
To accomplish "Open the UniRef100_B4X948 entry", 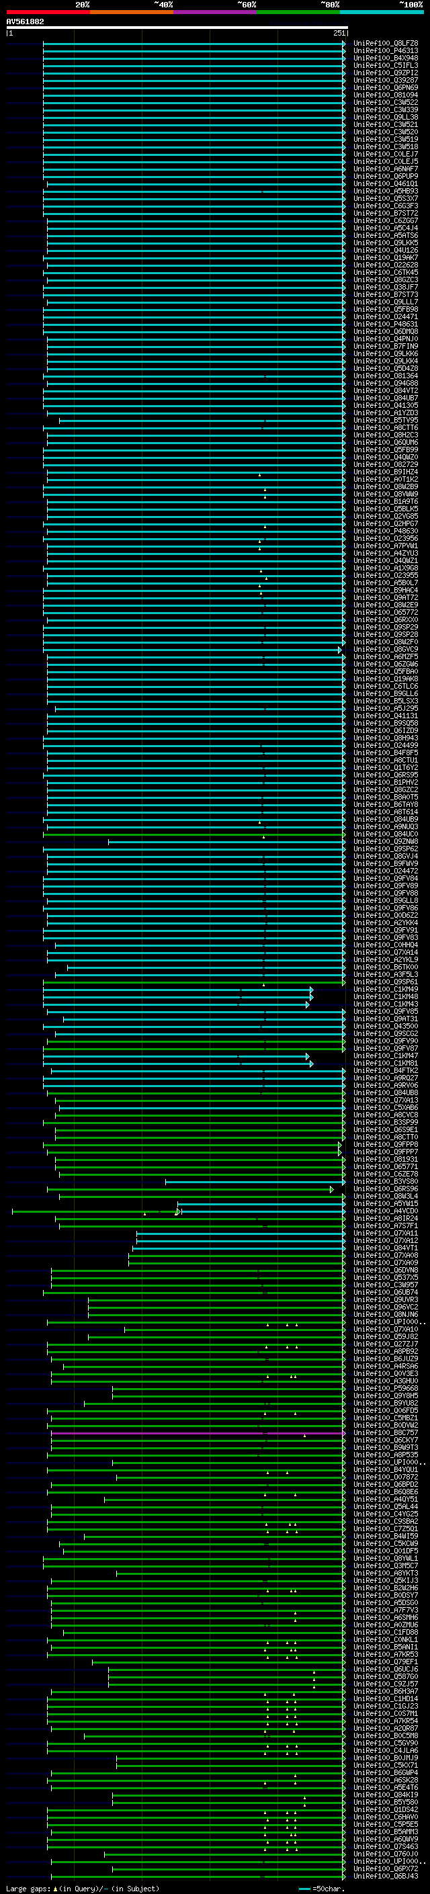I will 386,58.
